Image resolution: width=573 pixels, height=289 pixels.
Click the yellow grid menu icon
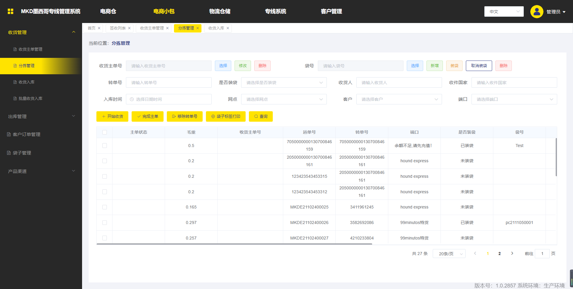tap(10, 11)
